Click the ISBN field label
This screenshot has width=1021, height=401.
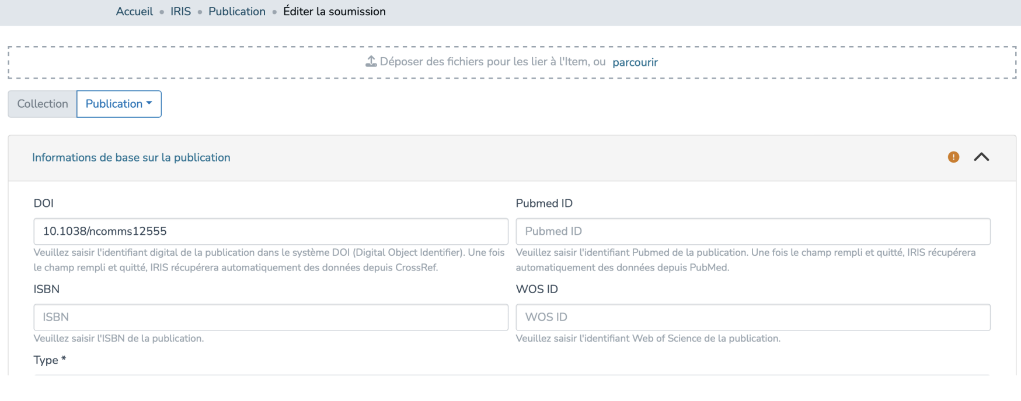(x=47, y=289)
